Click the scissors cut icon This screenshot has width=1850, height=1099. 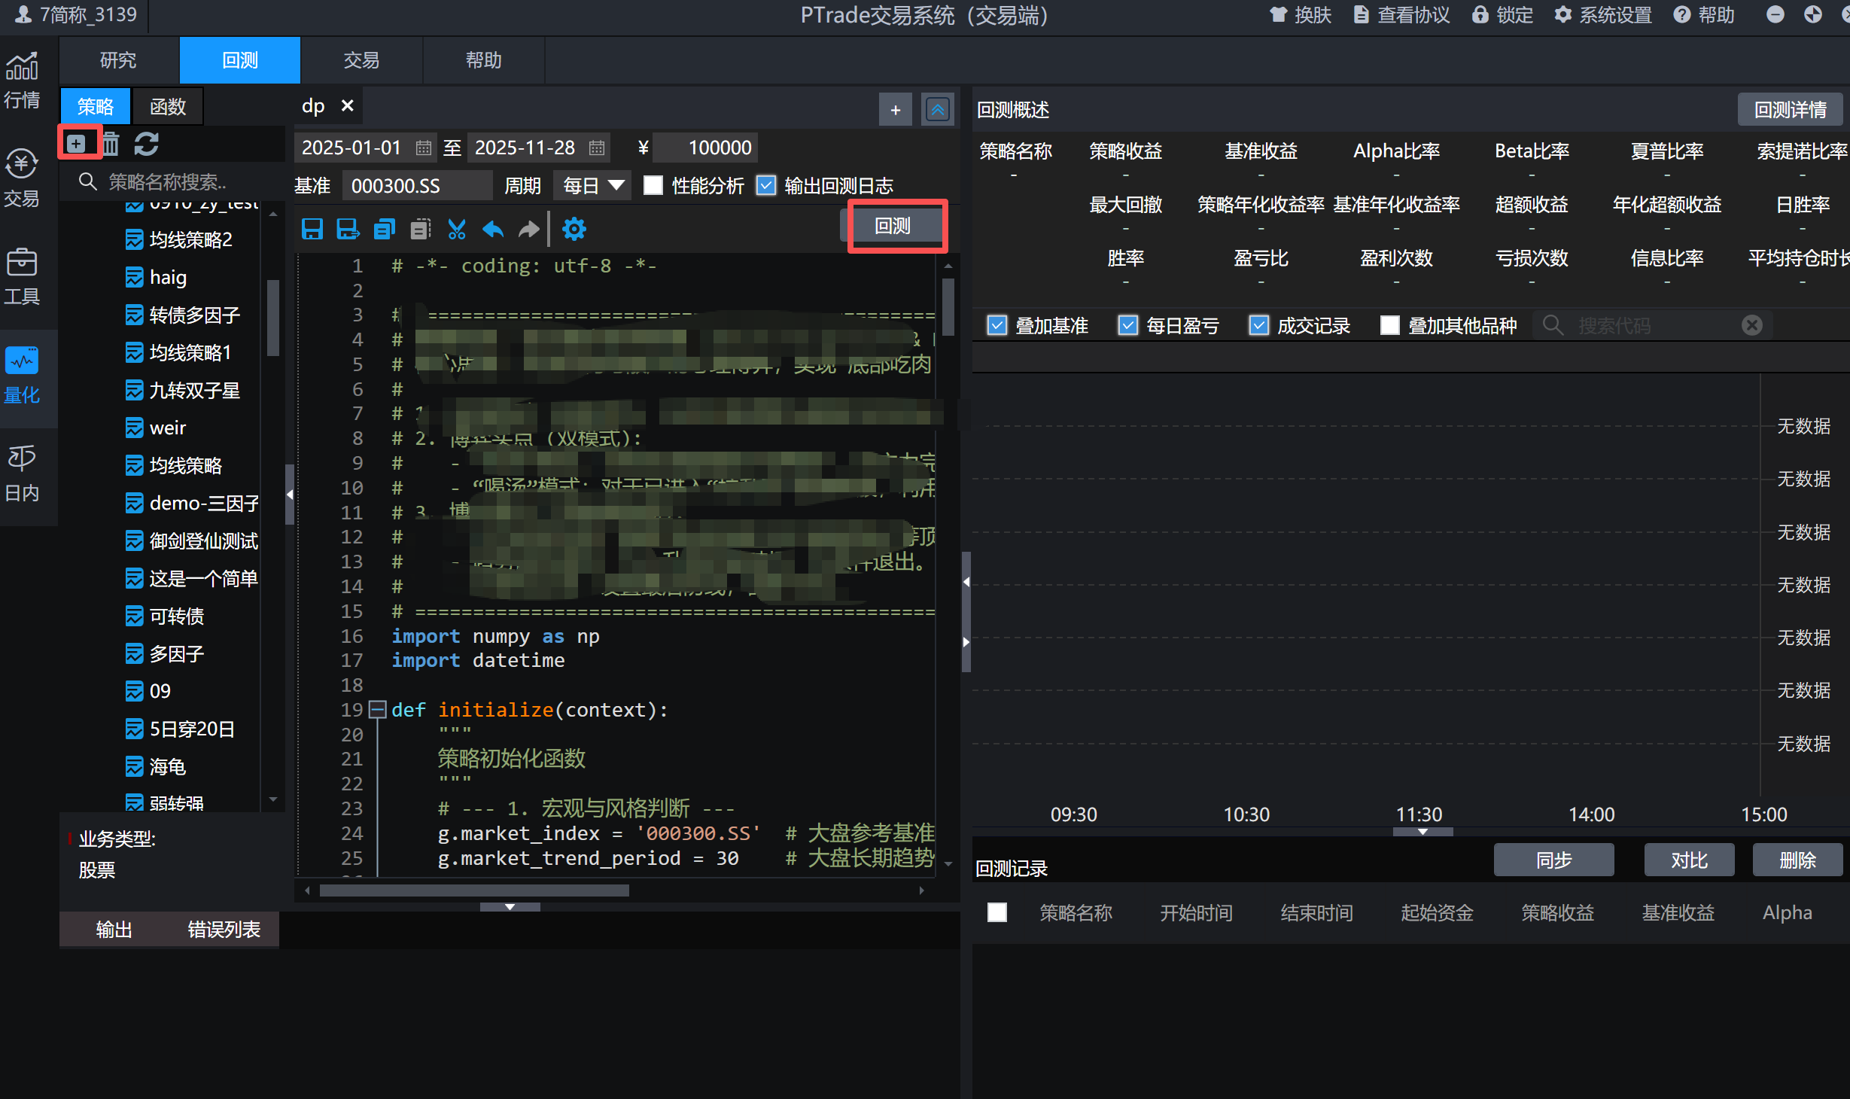click(x=457, y=229)
